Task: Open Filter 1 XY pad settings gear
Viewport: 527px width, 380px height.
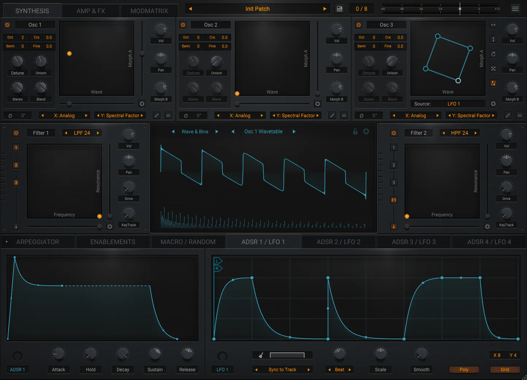Action: coord(109,226)
